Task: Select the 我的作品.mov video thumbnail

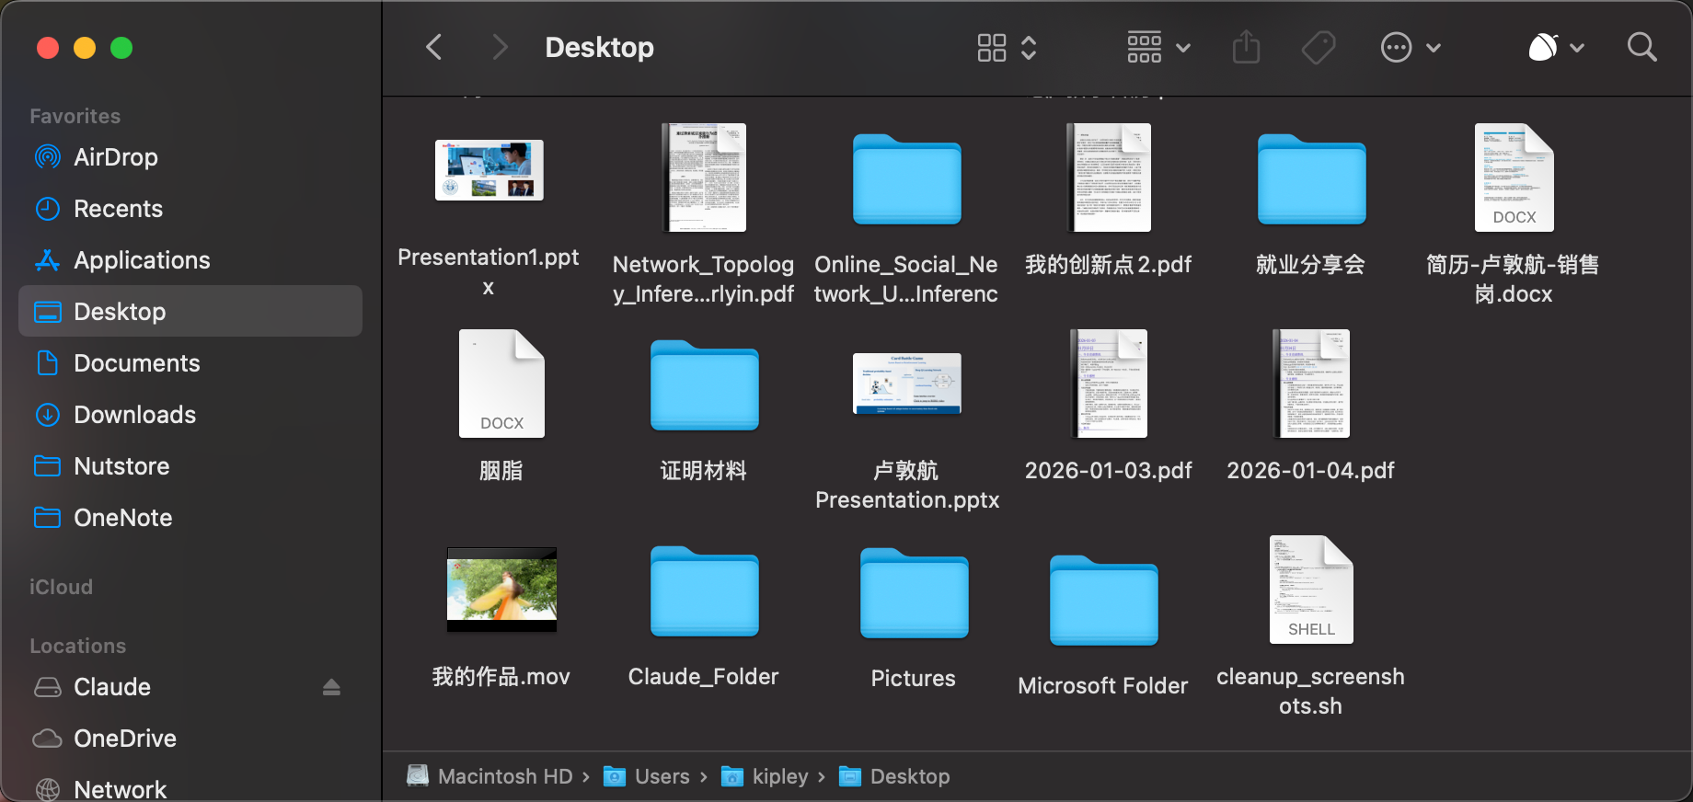Action: point(501,590)
